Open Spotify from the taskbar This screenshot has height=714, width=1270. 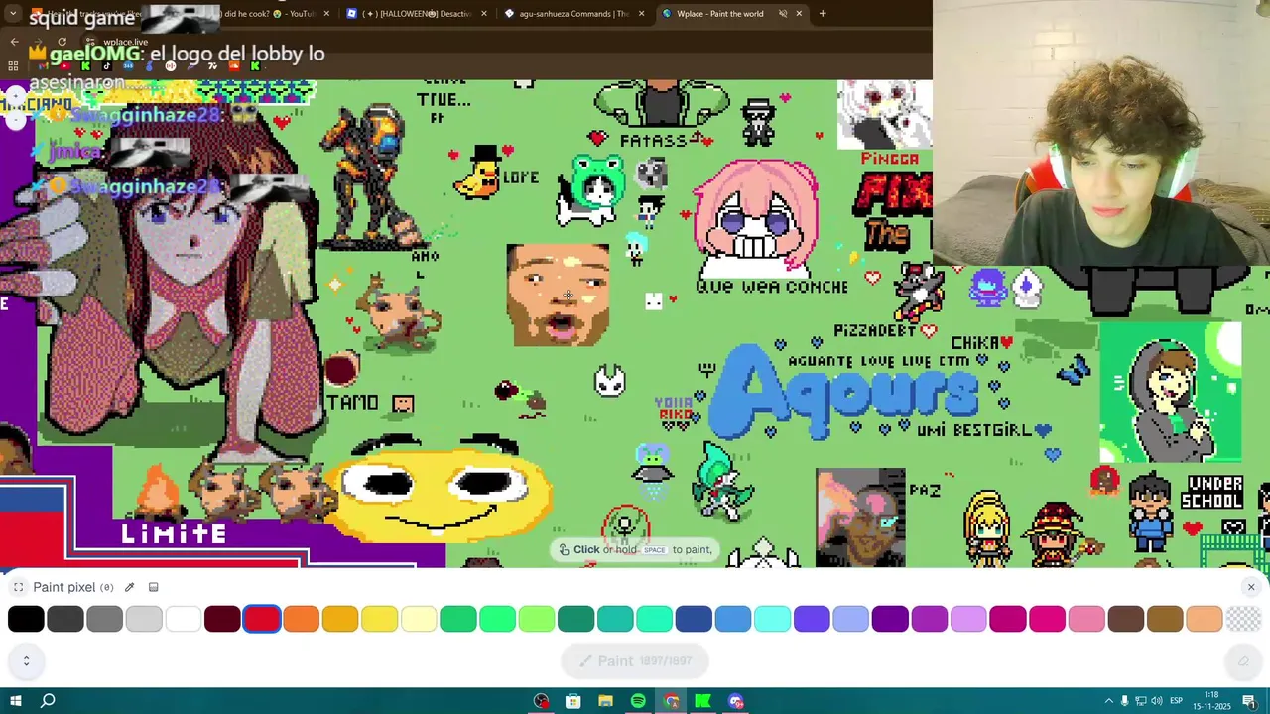click(638, 701)
